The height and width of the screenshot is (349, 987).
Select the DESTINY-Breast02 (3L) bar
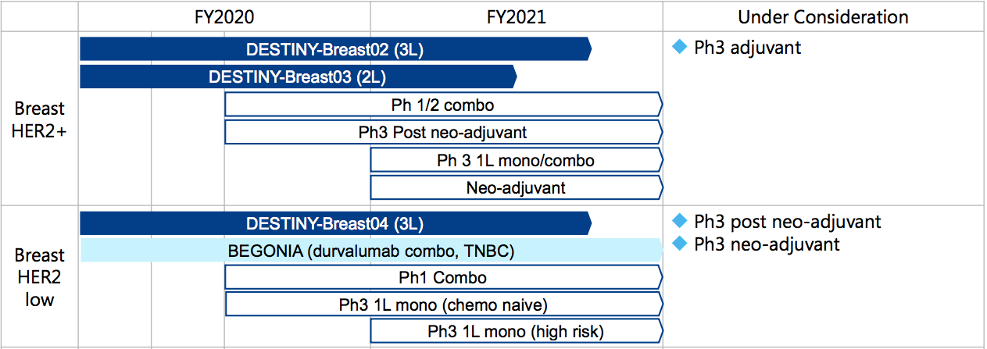(334, 49)
